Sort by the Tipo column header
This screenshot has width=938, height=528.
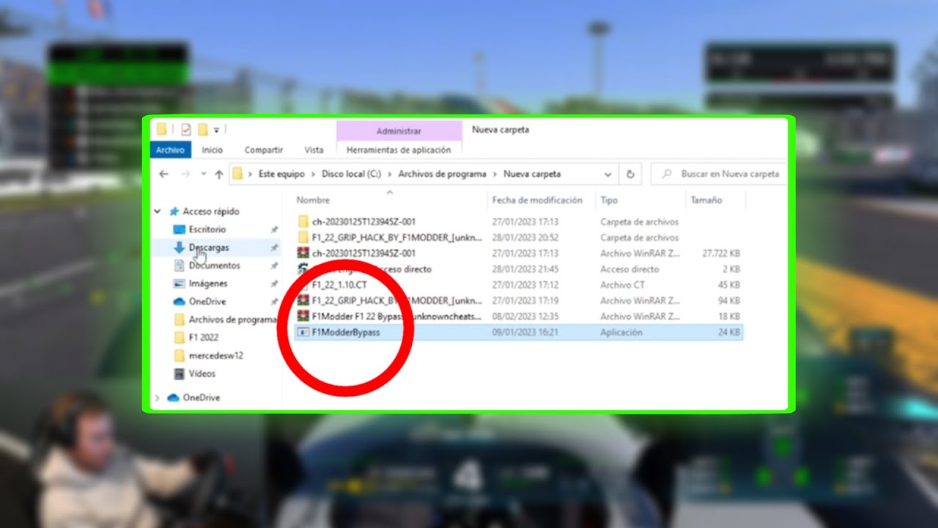point(609,200)
